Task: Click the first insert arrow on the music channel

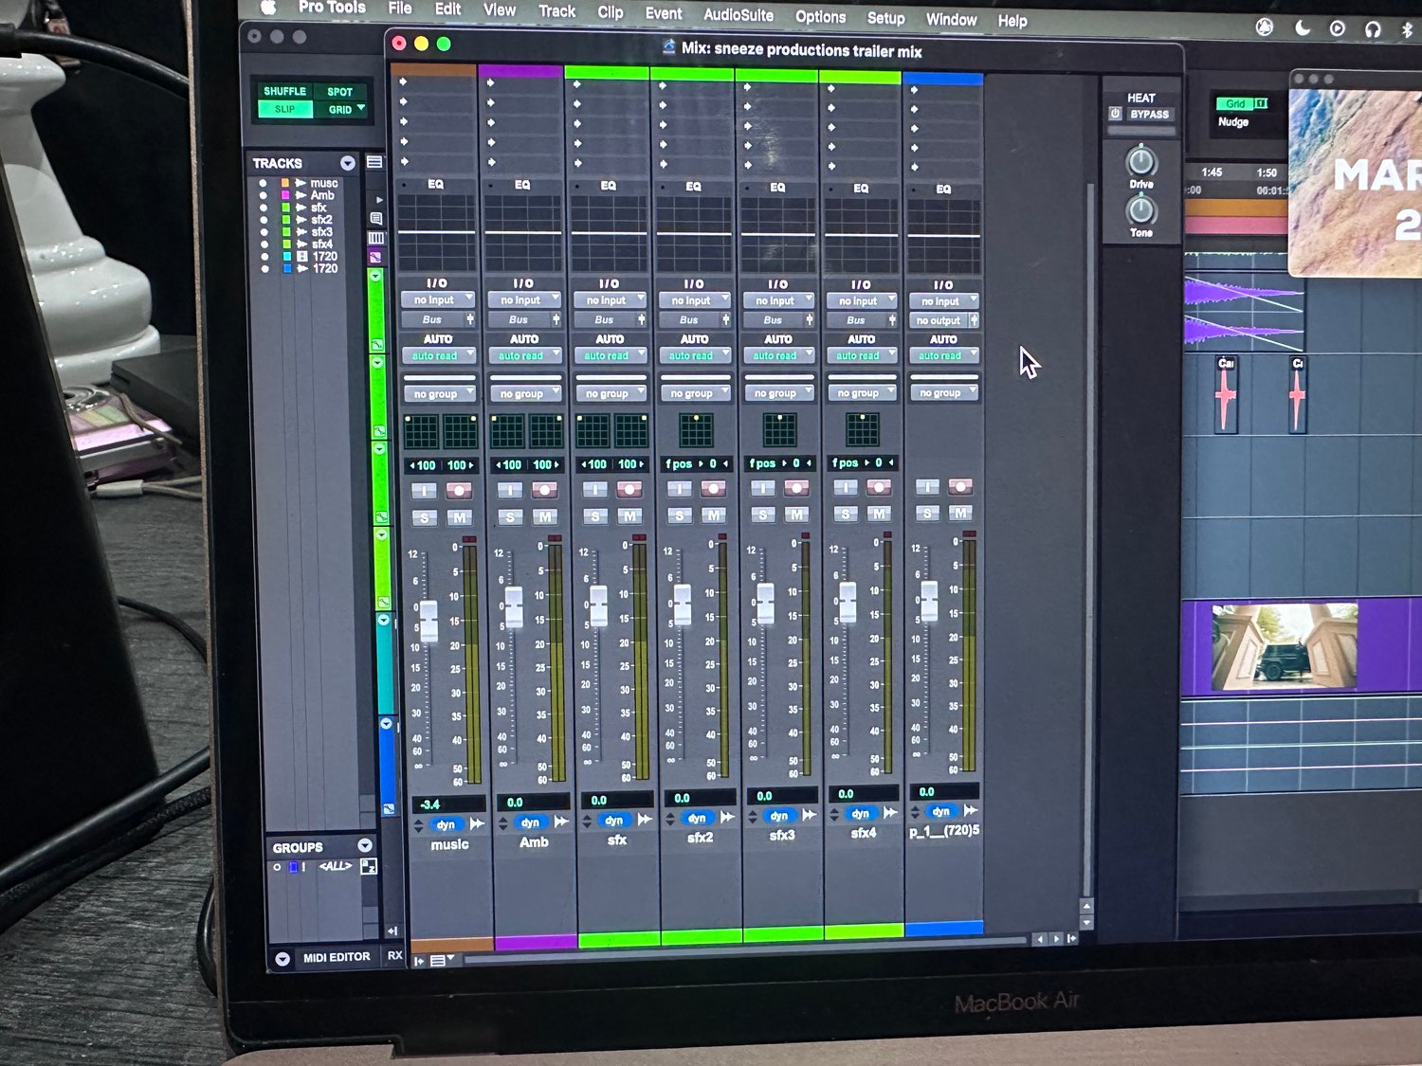Action: pyautogui.click(x=403, y=82)
